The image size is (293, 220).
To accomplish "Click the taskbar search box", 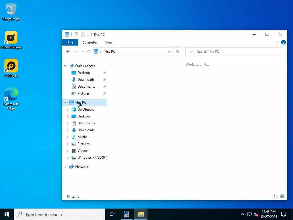I will (x=60, y=214).
